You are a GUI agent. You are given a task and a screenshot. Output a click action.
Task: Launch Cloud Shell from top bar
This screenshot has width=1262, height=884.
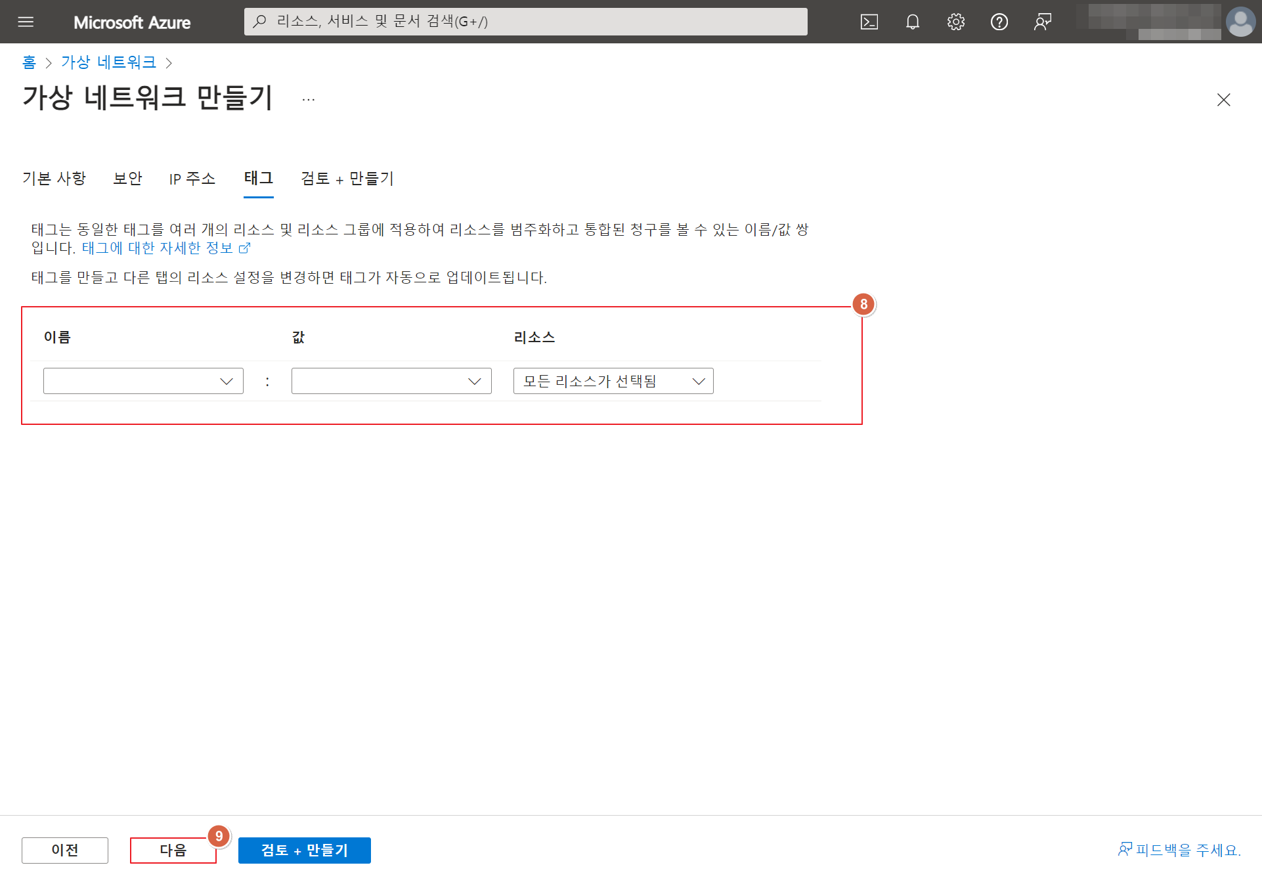pos(869,22)
